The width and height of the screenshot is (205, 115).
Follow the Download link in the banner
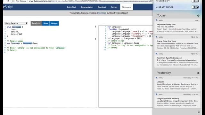(x=102, y=13)
